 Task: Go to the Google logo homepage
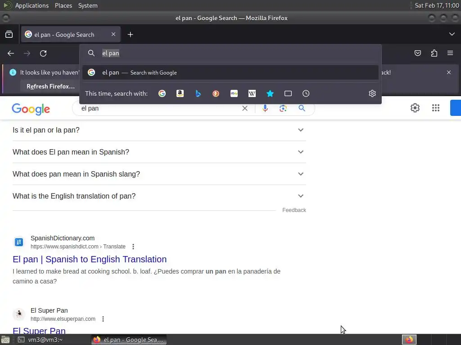tap(31, 109)
